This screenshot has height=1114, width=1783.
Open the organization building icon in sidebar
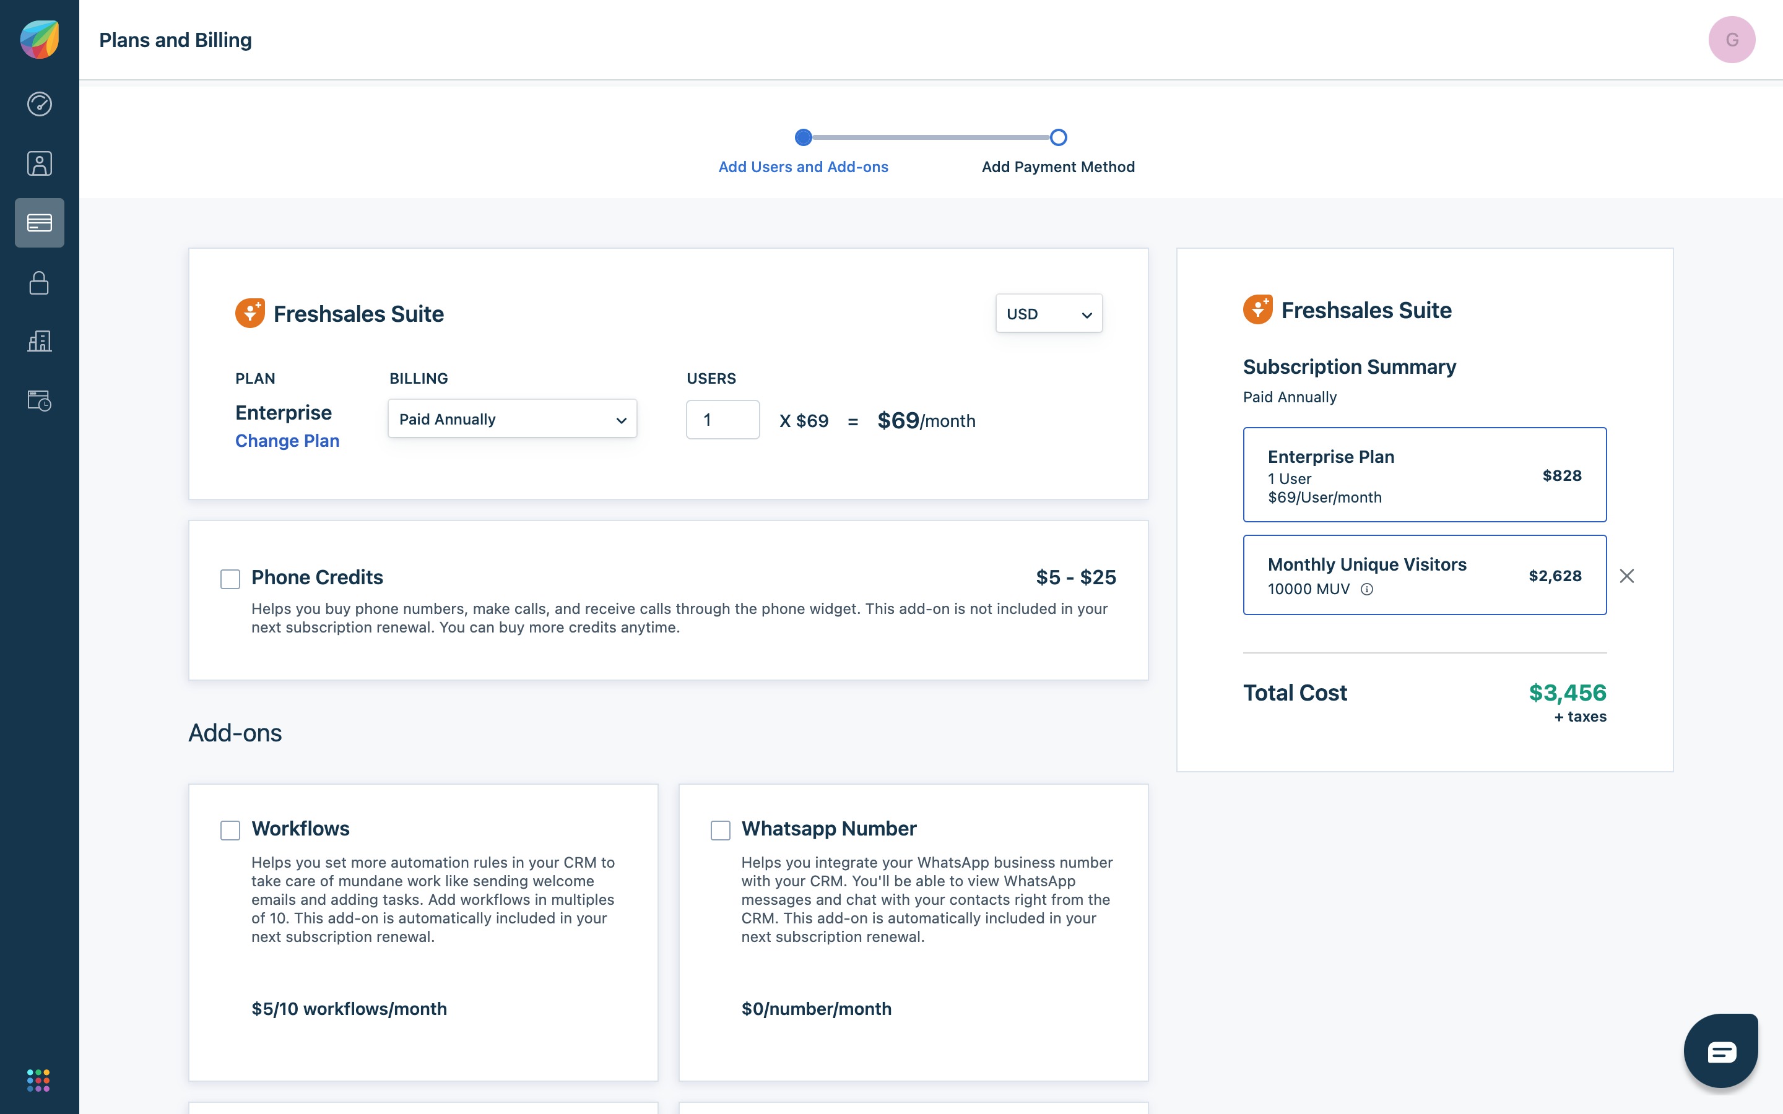[x=39, y=341]
